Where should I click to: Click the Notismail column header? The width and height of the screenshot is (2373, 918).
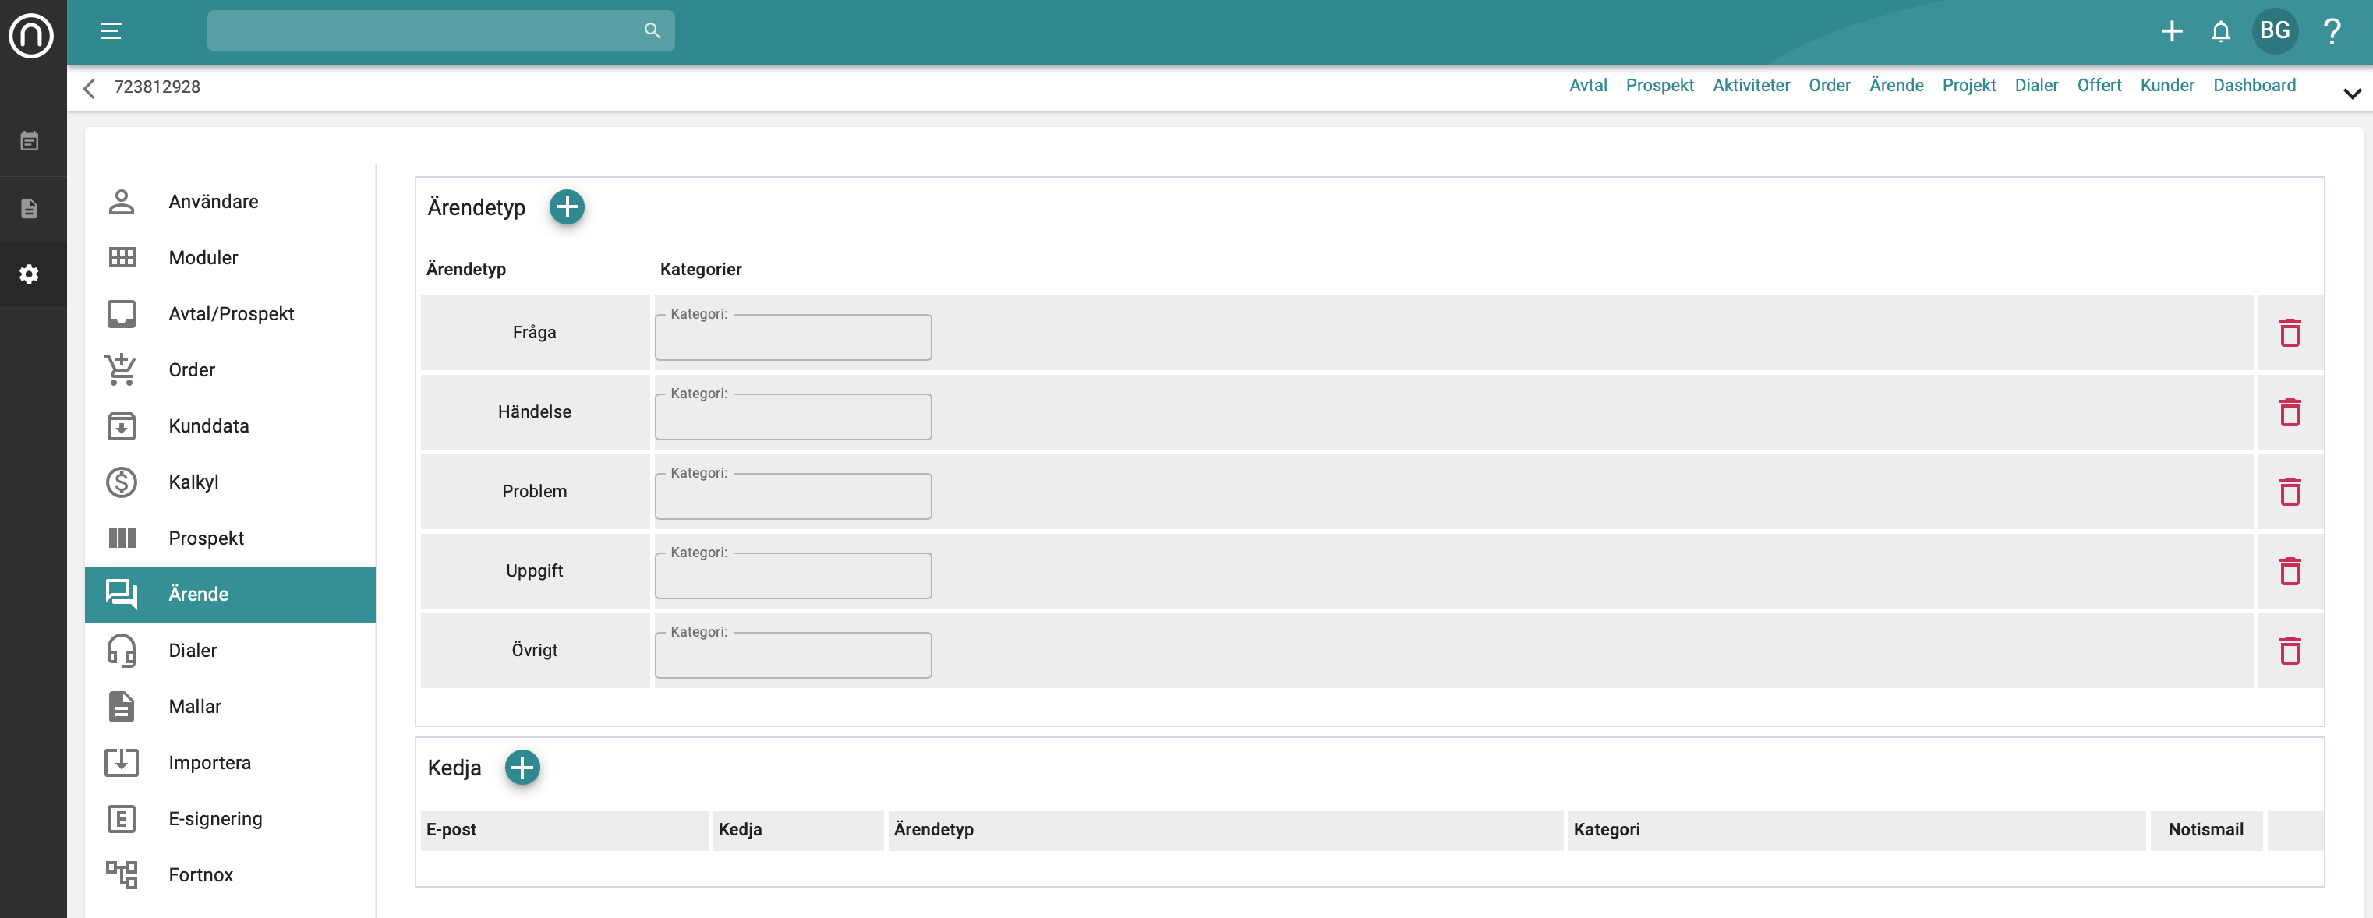(2206, 830)
